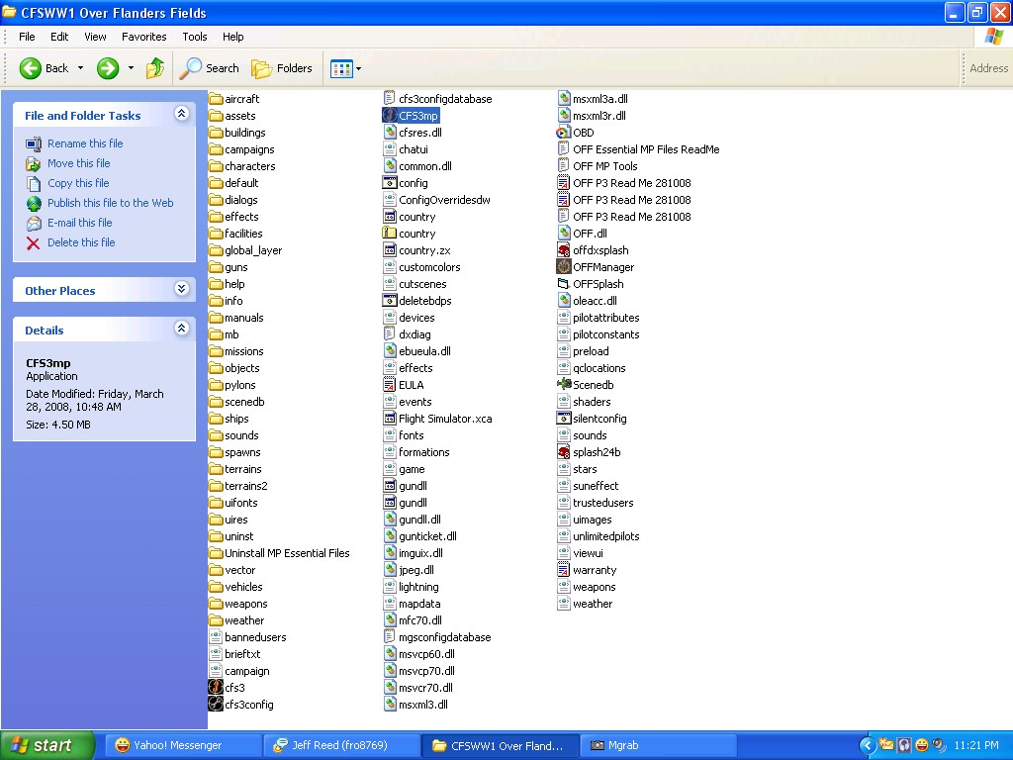Click Move this file
The image size is (1013, 760).
79,163
